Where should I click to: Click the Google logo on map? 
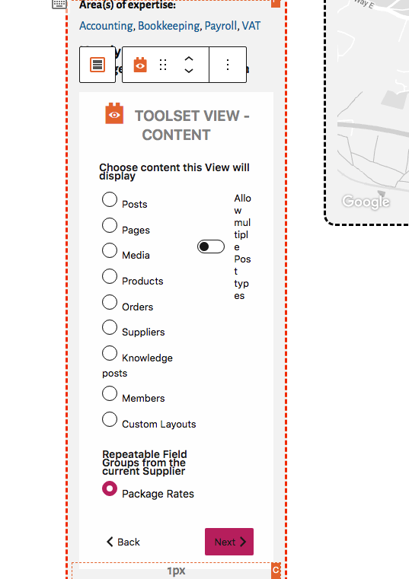pos(366,202)
